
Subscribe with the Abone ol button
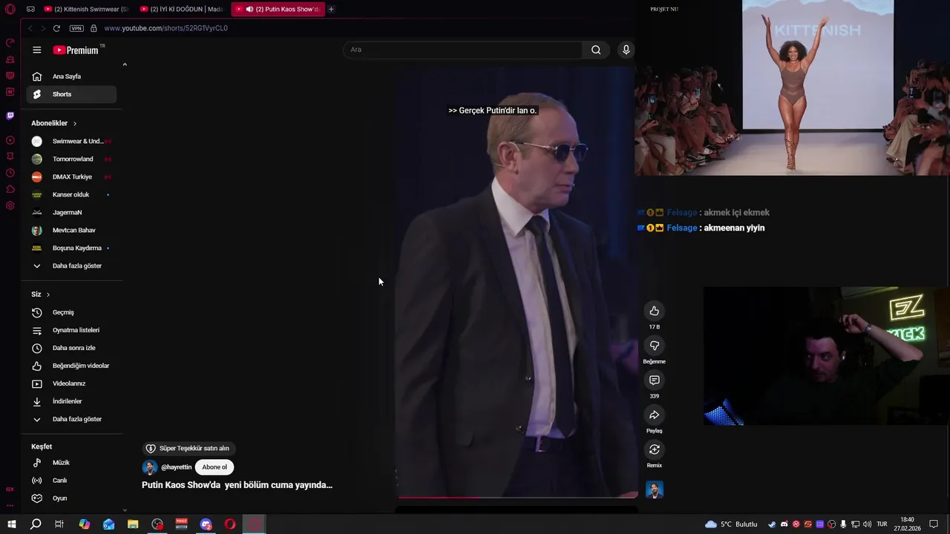(x=214, y=467)
